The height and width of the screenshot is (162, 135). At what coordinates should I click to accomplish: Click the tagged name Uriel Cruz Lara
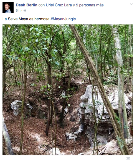[x=59, y=5]
